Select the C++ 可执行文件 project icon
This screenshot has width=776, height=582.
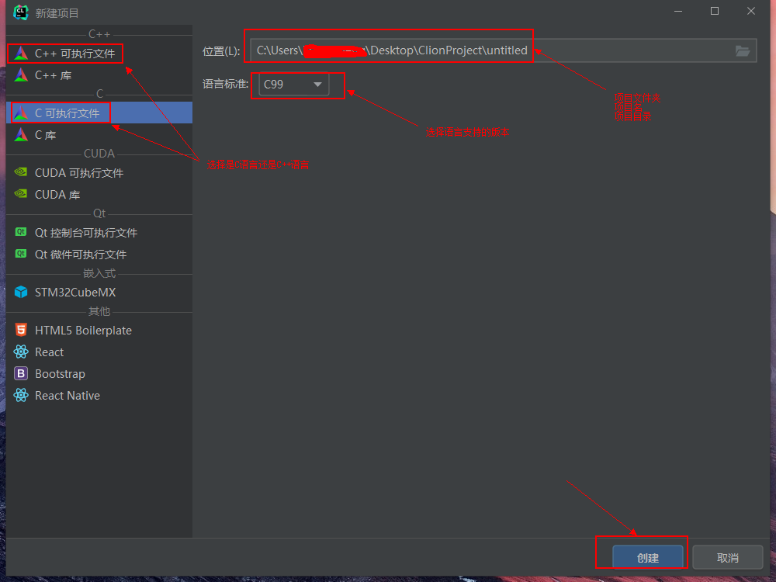[21, 54]
